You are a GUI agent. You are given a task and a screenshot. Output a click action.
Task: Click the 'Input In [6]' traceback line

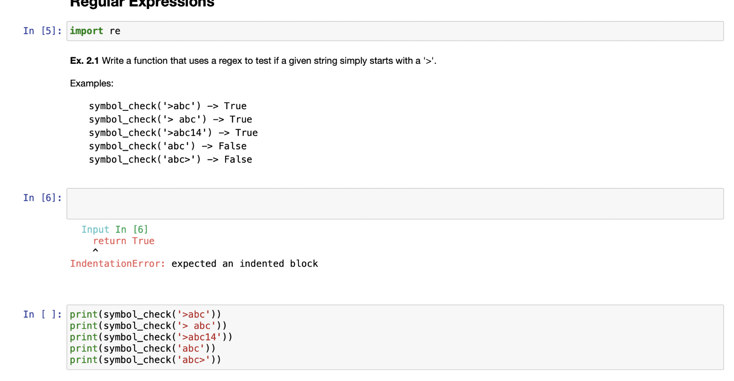click(x=114, y=229)
